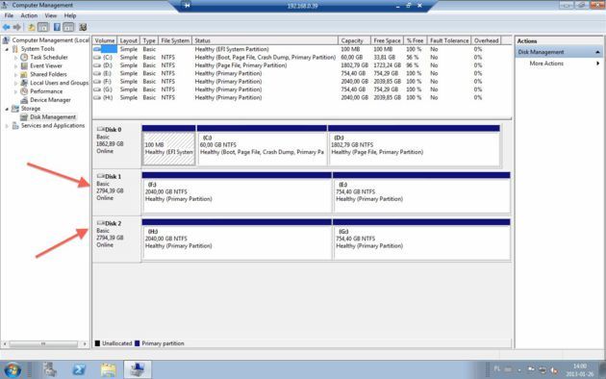
Task: Collapse the System Tools tree node
Action: (x=7, y=49)
